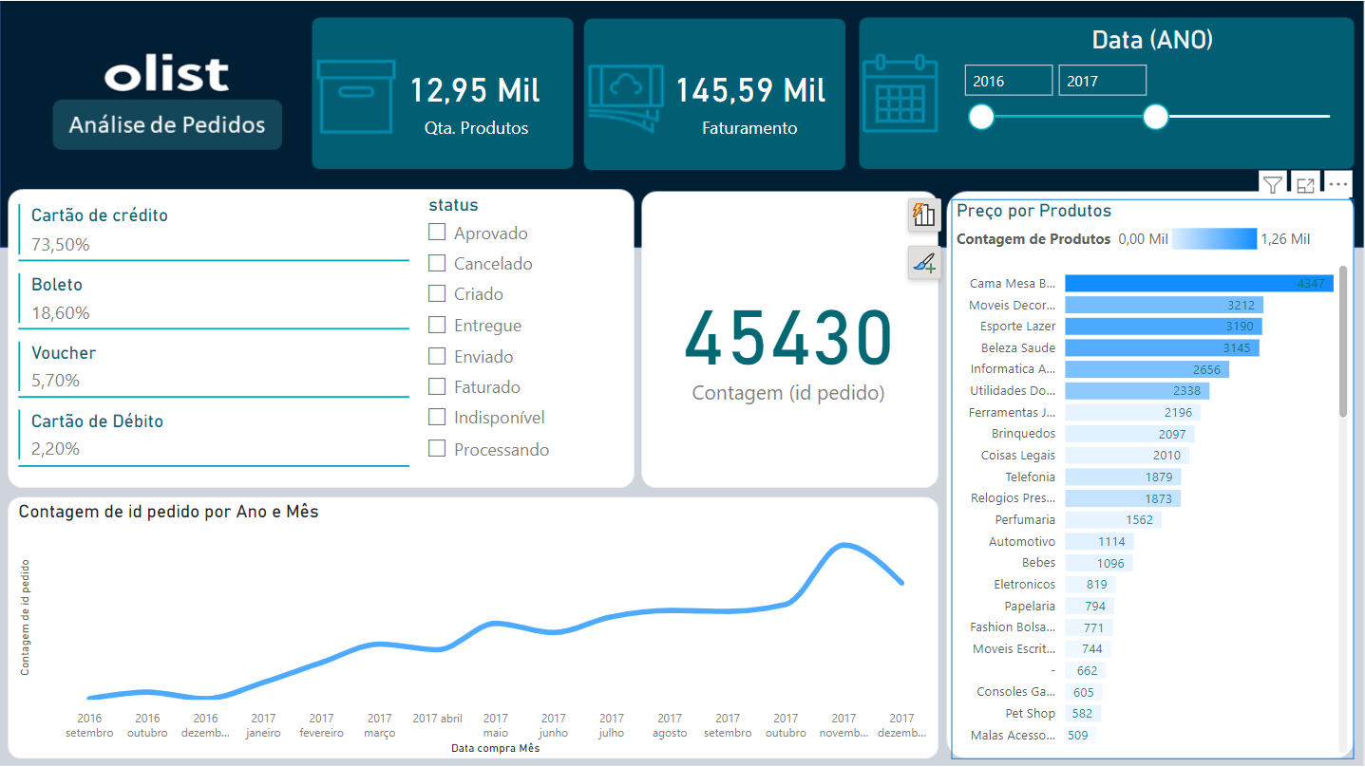Image resolution: width=1365 pixels, height=767 pixels.
Task: Click the 145,59 Mil revenue value
Action: coord(750,91)
